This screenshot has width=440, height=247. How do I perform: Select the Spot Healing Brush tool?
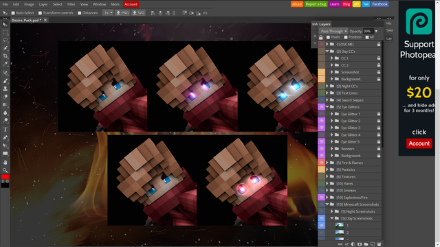coord(5,73)
